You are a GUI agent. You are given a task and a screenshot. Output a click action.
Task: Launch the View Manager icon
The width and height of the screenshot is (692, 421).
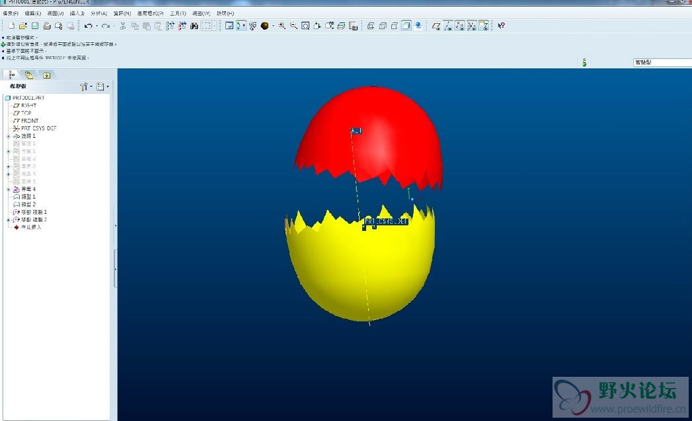point(353,26)
